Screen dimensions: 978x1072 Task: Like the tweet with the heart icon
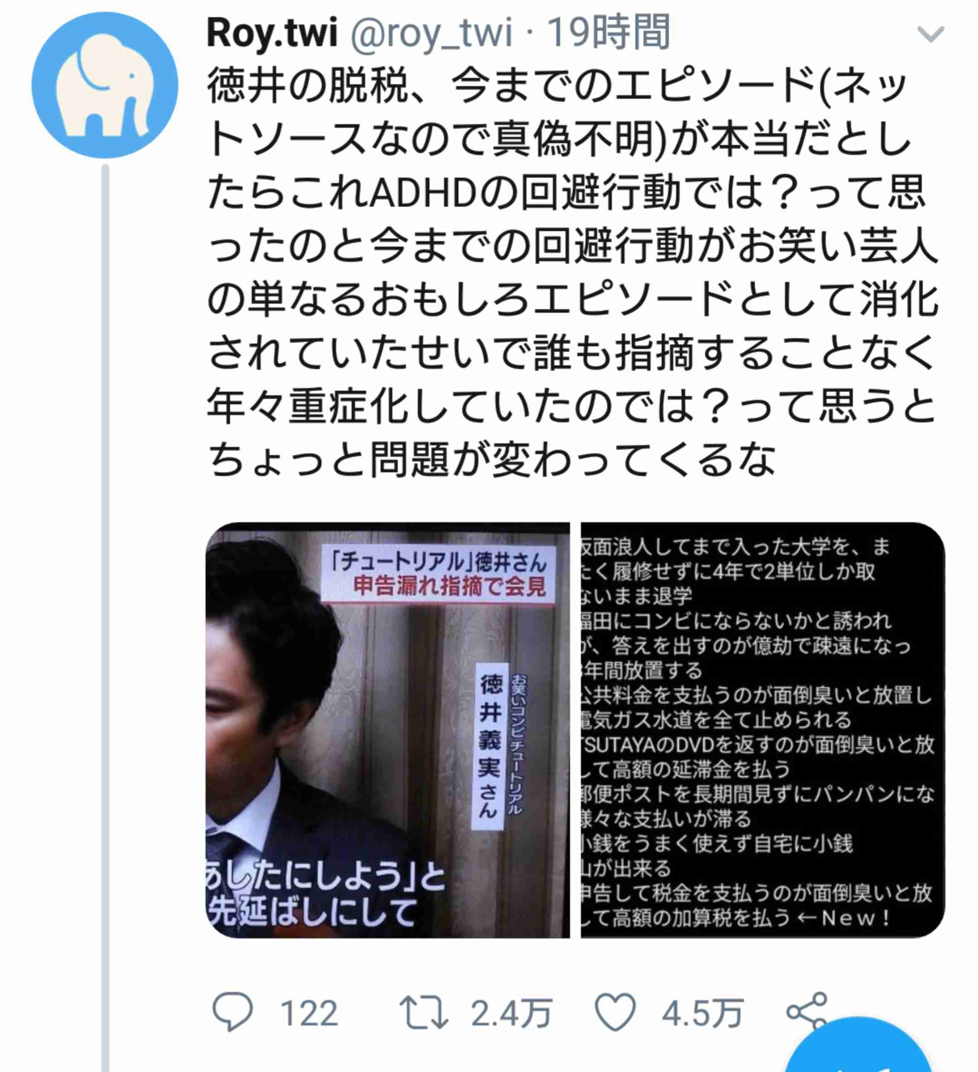tap(615, 1013)
